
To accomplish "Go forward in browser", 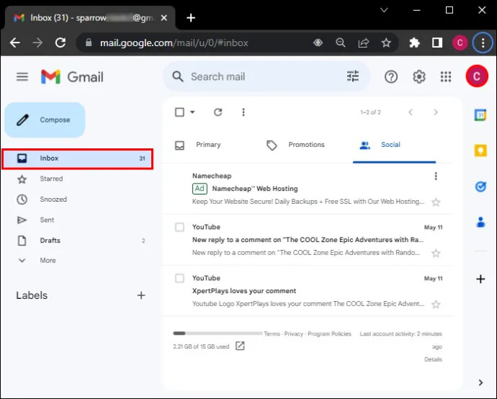I will 37,42.
